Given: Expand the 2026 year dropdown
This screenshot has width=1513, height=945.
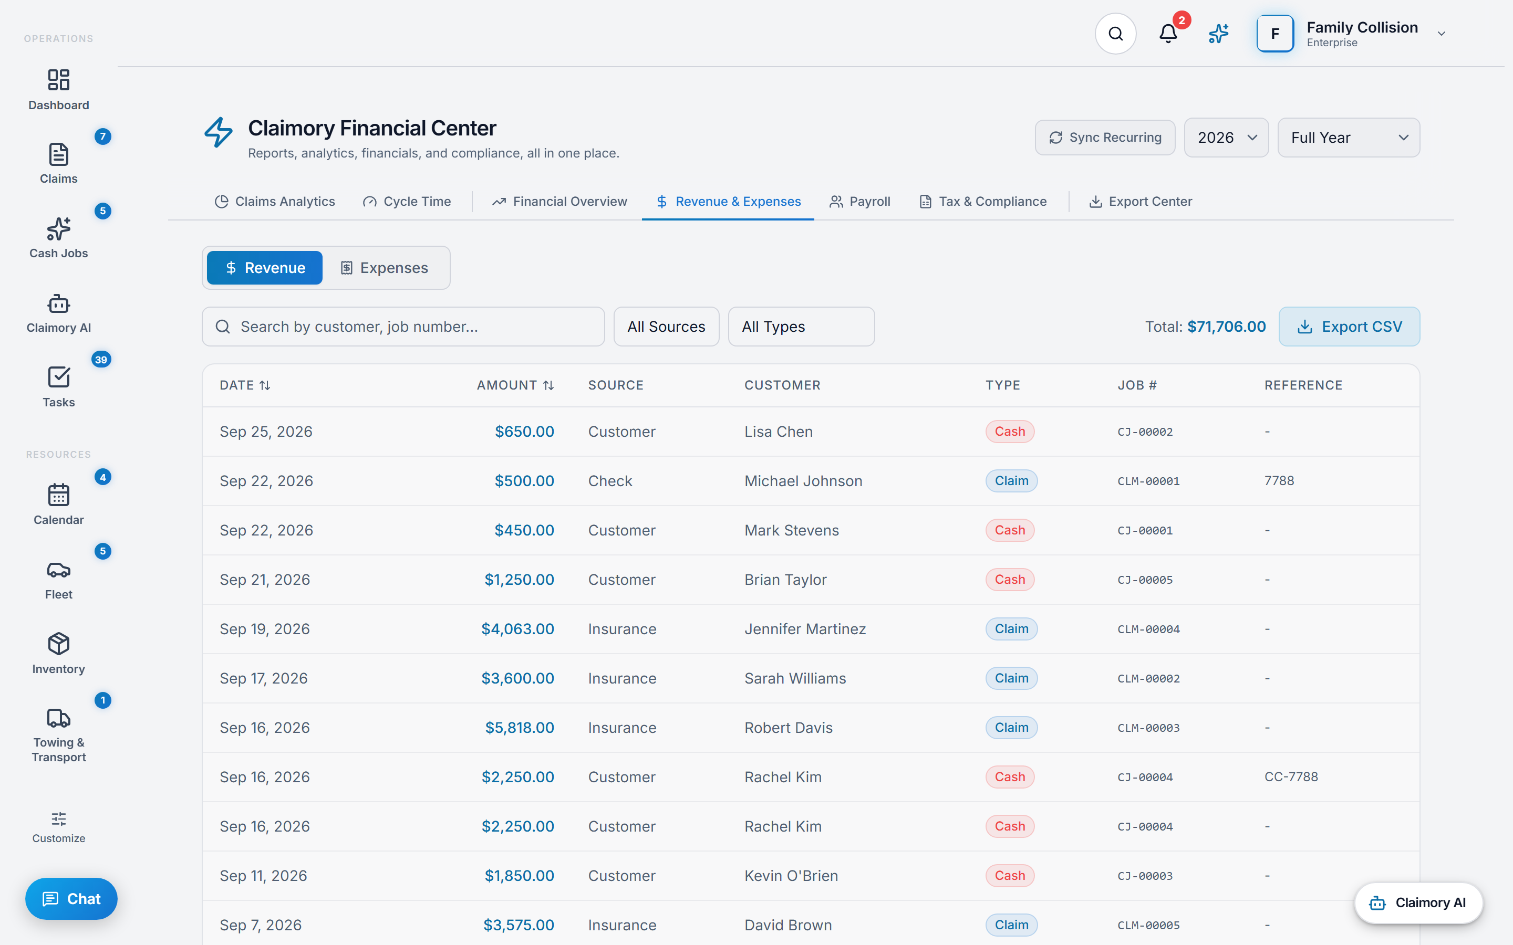Looking at the screenshot, I should (x=1226, y=138).
